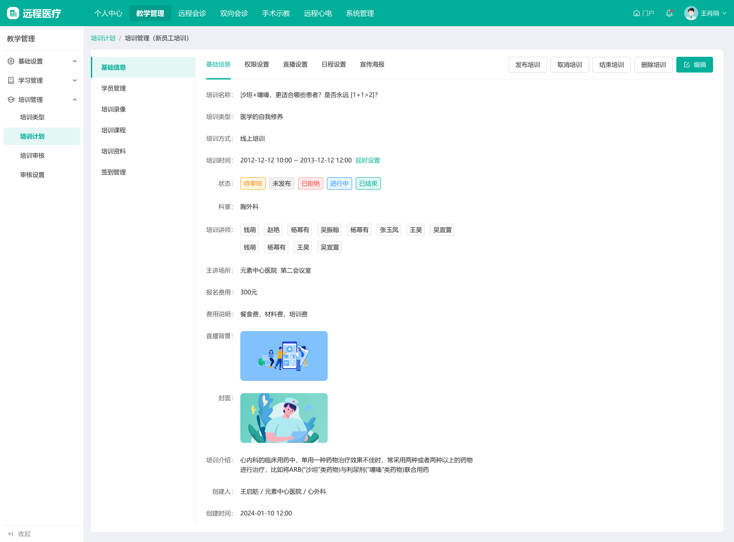This screenshot has height=542, width=734.
Task: Expand the 学习管理 menu chevron
Action: click(x=75, y=80)
